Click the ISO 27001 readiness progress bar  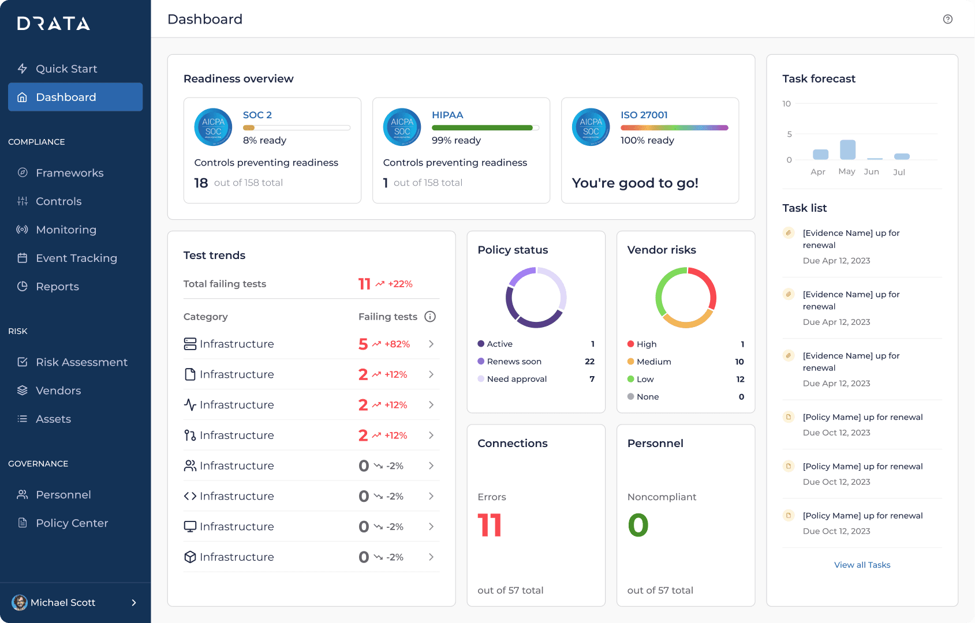point(674,127)
